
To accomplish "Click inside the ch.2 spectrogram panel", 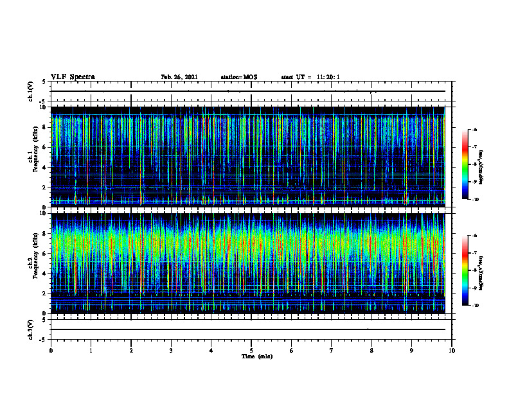I will [251, 263].
